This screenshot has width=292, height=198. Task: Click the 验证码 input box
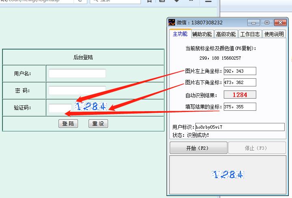[60, 108]
